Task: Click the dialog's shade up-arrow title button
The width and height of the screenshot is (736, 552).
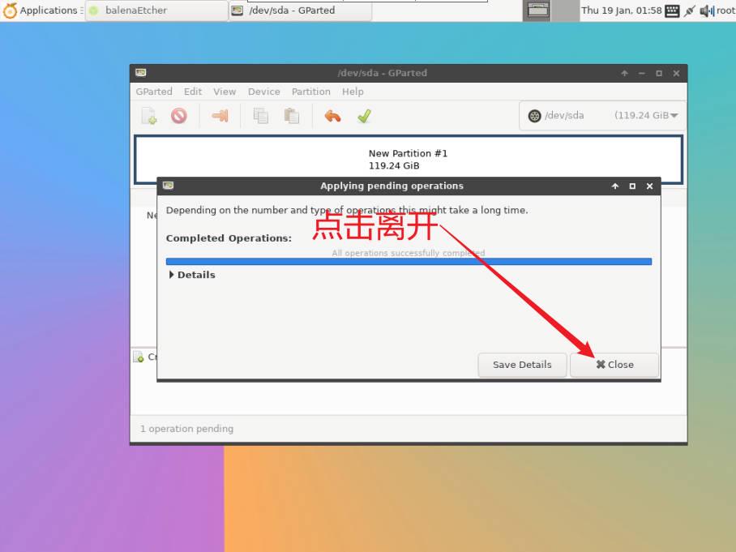Action: tap(615, 186)
